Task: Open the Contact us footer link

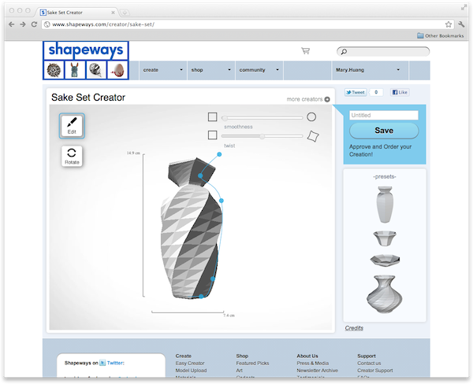Action: click(x=369, y=364)
